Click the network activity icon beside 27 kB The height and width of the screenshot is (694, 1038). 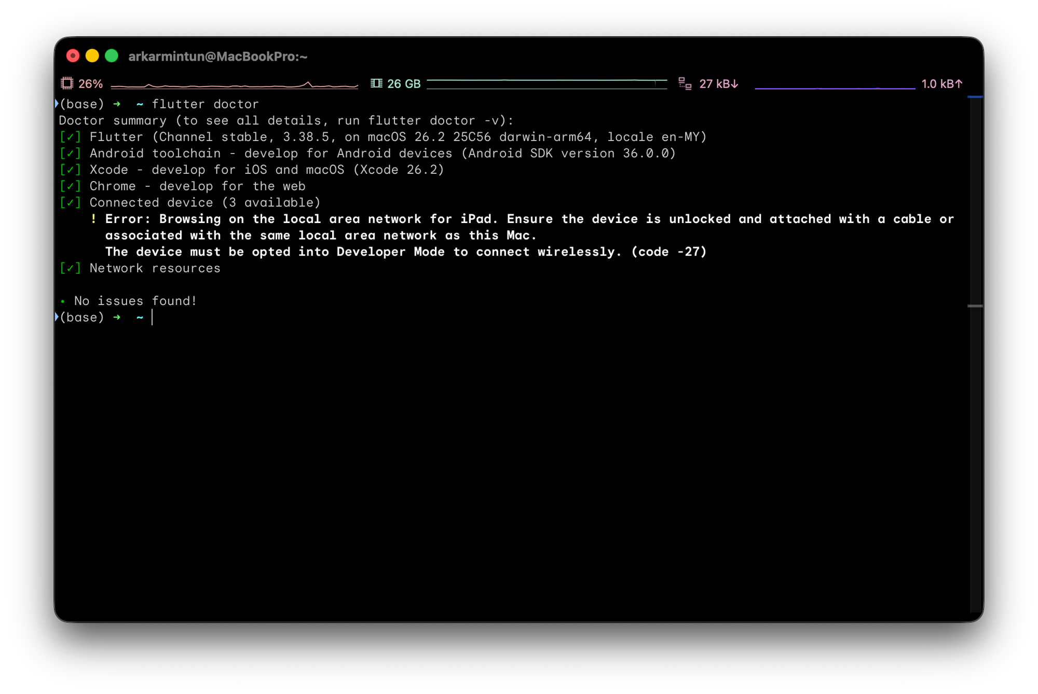coord(685,84)
